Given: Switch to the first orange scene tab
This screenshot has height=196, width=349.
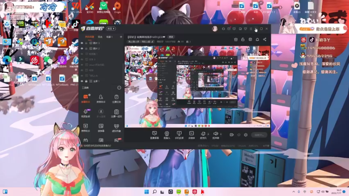Looking at the screenshot, I should 89,37.
